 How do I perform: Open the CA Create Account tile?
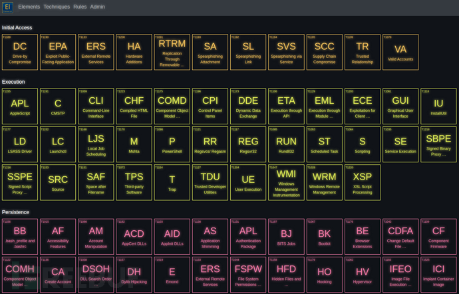click(x=58, y=275)
